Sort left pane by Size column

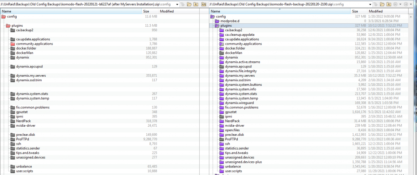150,11
